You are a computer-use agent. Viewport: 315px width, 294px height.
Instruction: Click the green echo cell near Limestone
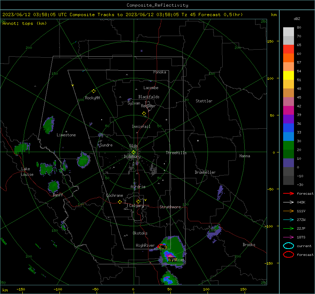(x=48, y=125)
